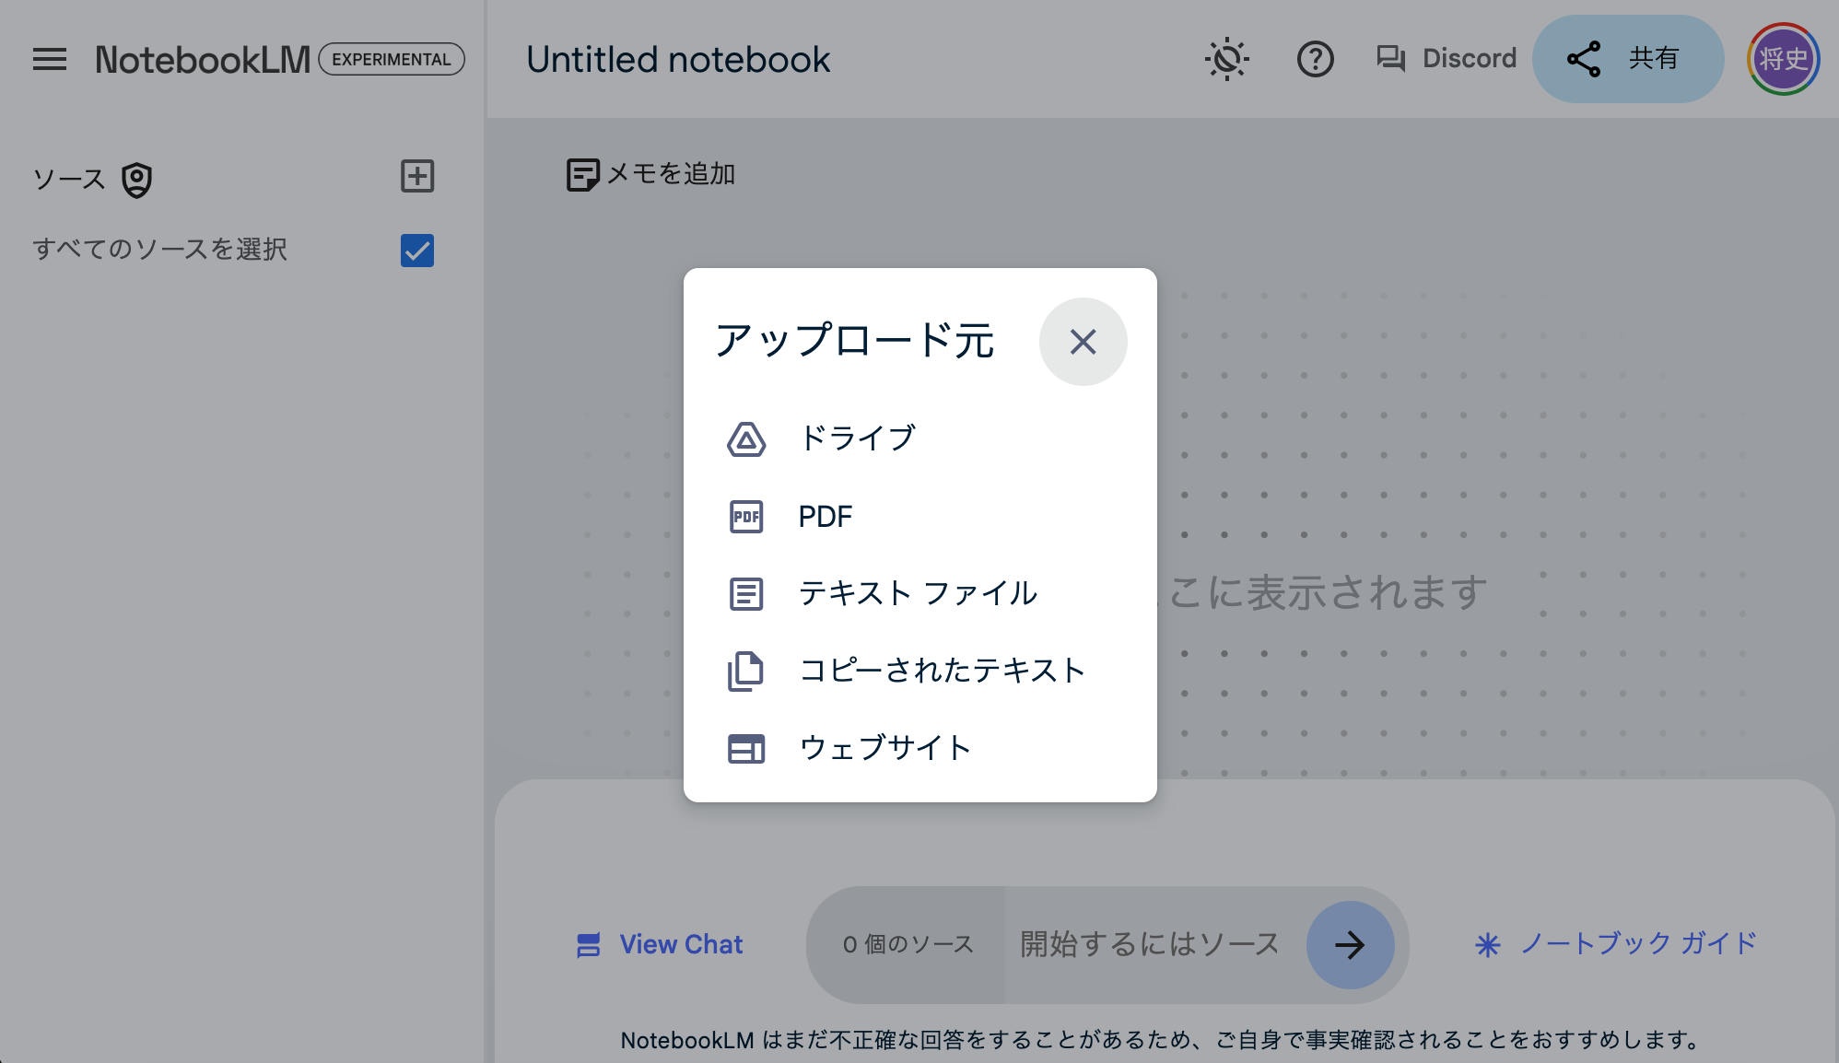Click the ソース panel heading
This screenshot has width=1839, height=1063.
click(x=69, y=179)
